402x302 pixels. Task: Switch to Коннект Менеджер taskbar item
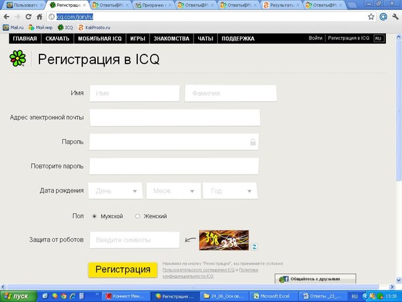pyautogui.click(x=126, y=297)
